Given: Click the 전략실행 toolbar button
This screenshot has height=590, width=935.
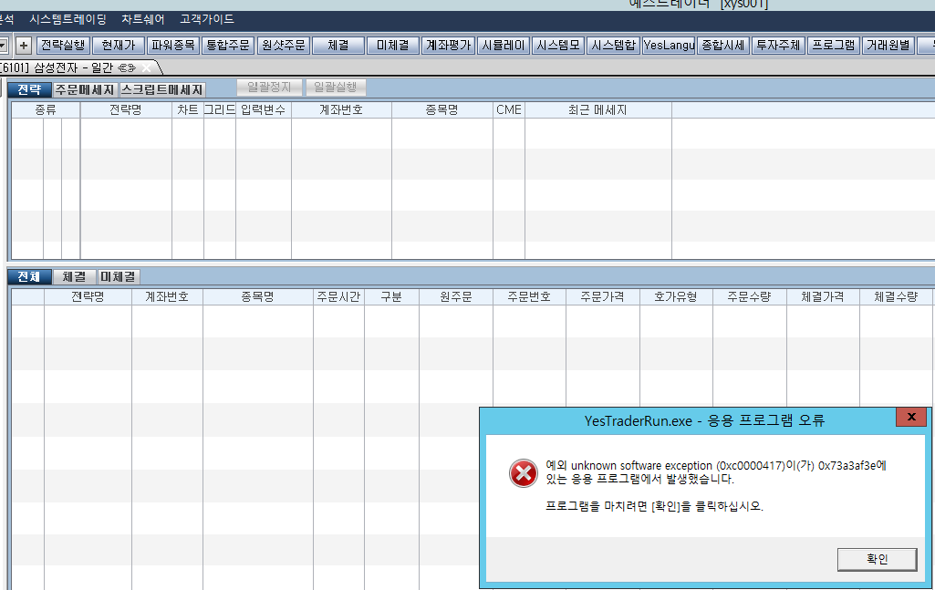Looking at the screenshot, I should click(x=63, y=45).
